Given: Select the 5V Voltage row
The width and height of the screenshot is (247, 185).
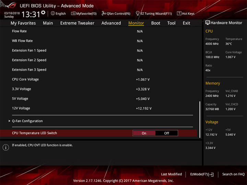Looking at the screenshot, I should click(x=98, y=99).
